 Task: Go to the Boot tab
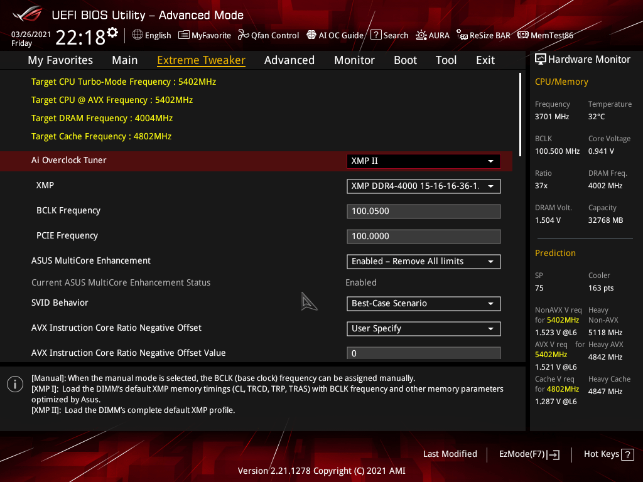[x=405, y=60]
